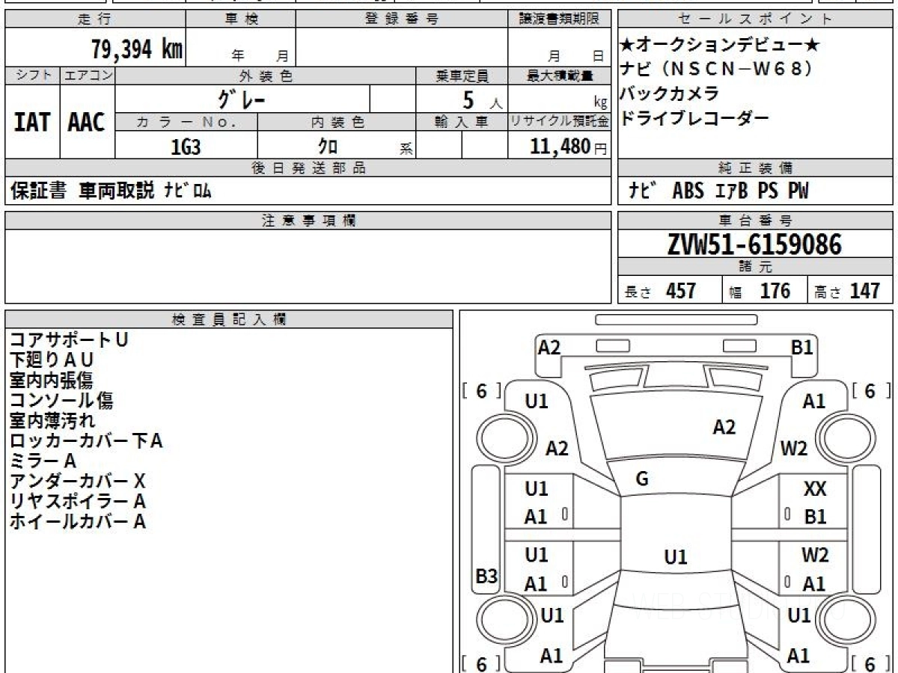Select the A2 mark on the hood
This screenshot has height=673, width=898.
click(x=724, y=427)
